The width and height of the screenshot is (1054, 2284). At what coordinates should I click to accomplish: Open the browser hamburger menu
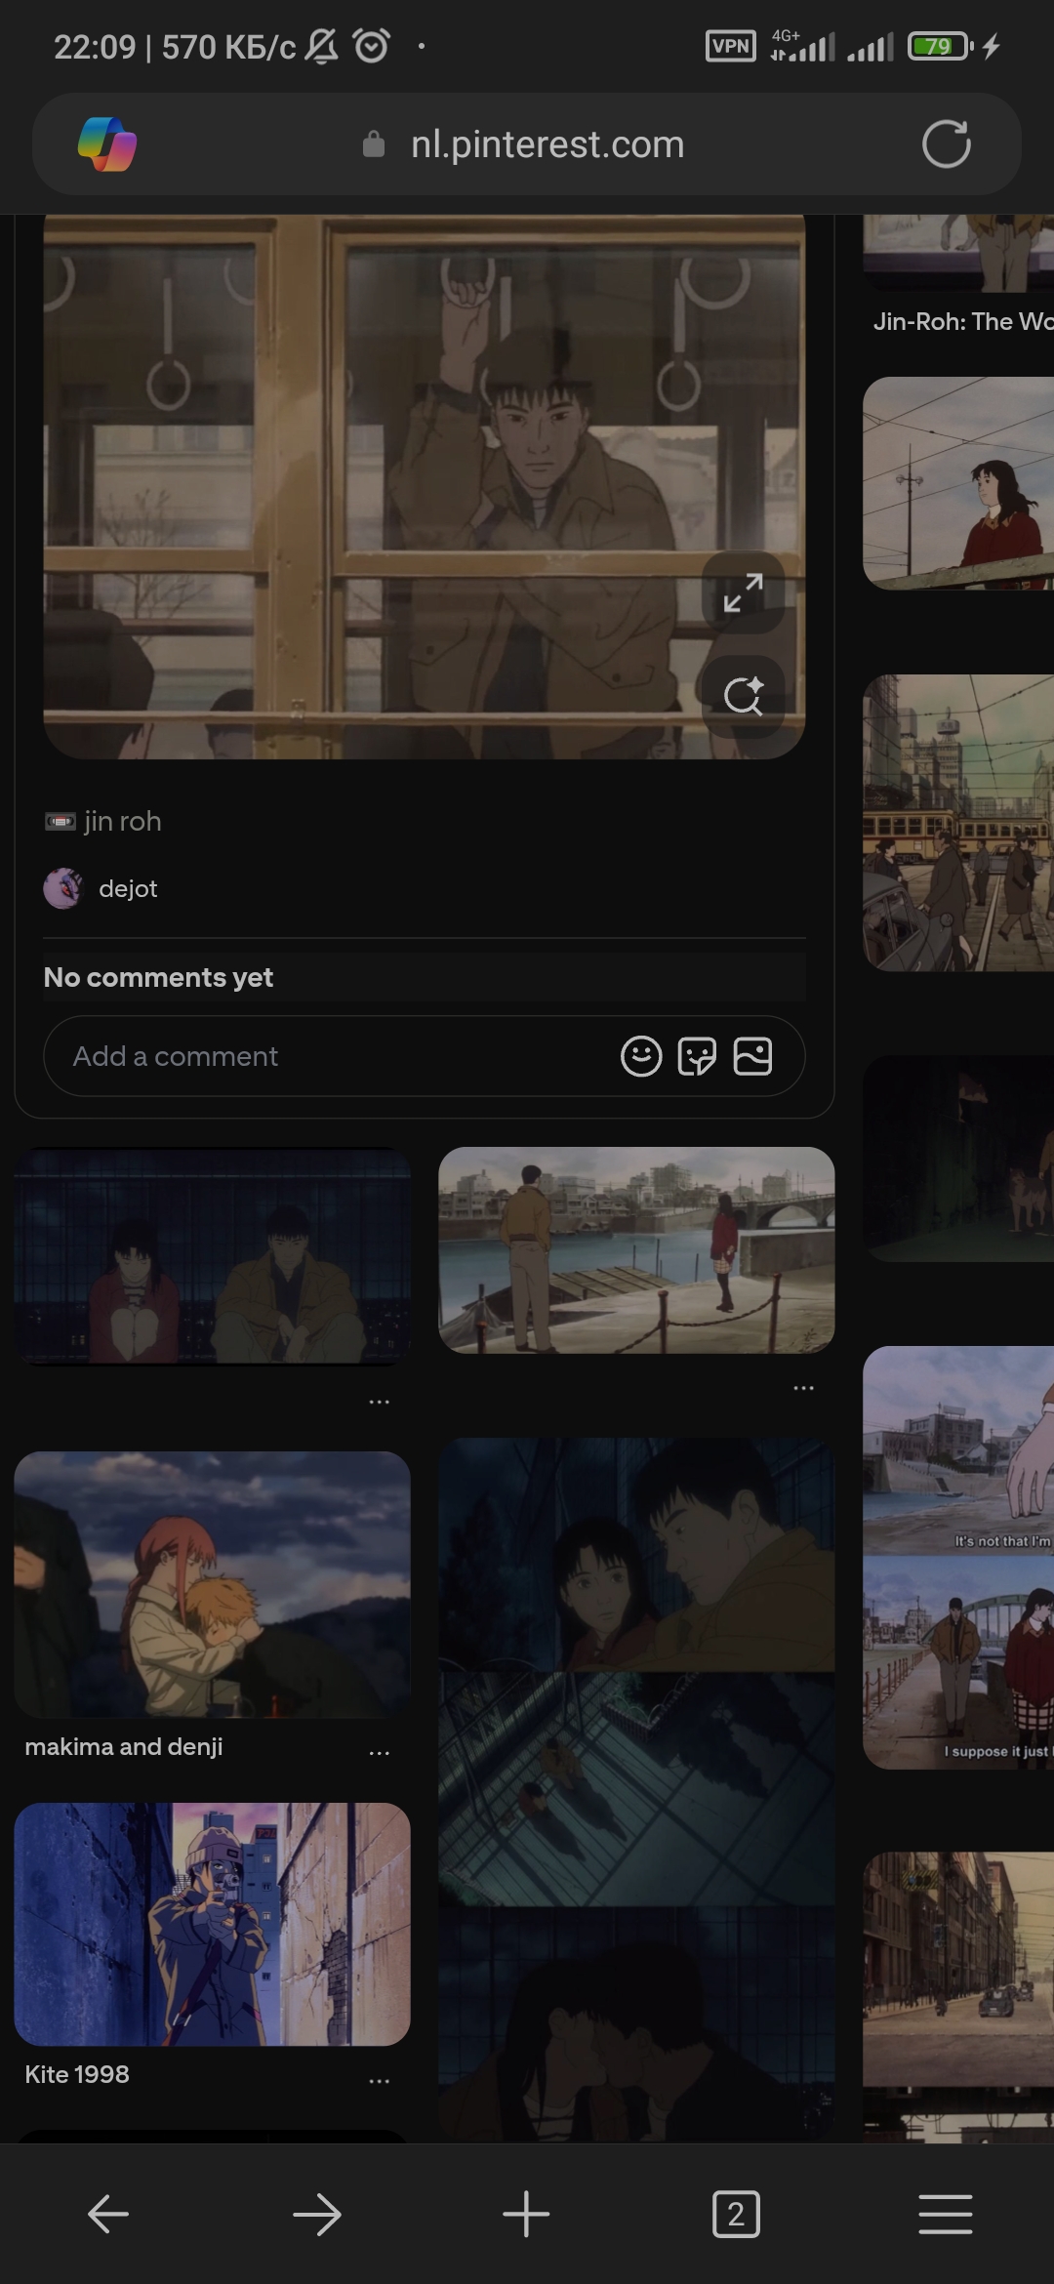946,2214
